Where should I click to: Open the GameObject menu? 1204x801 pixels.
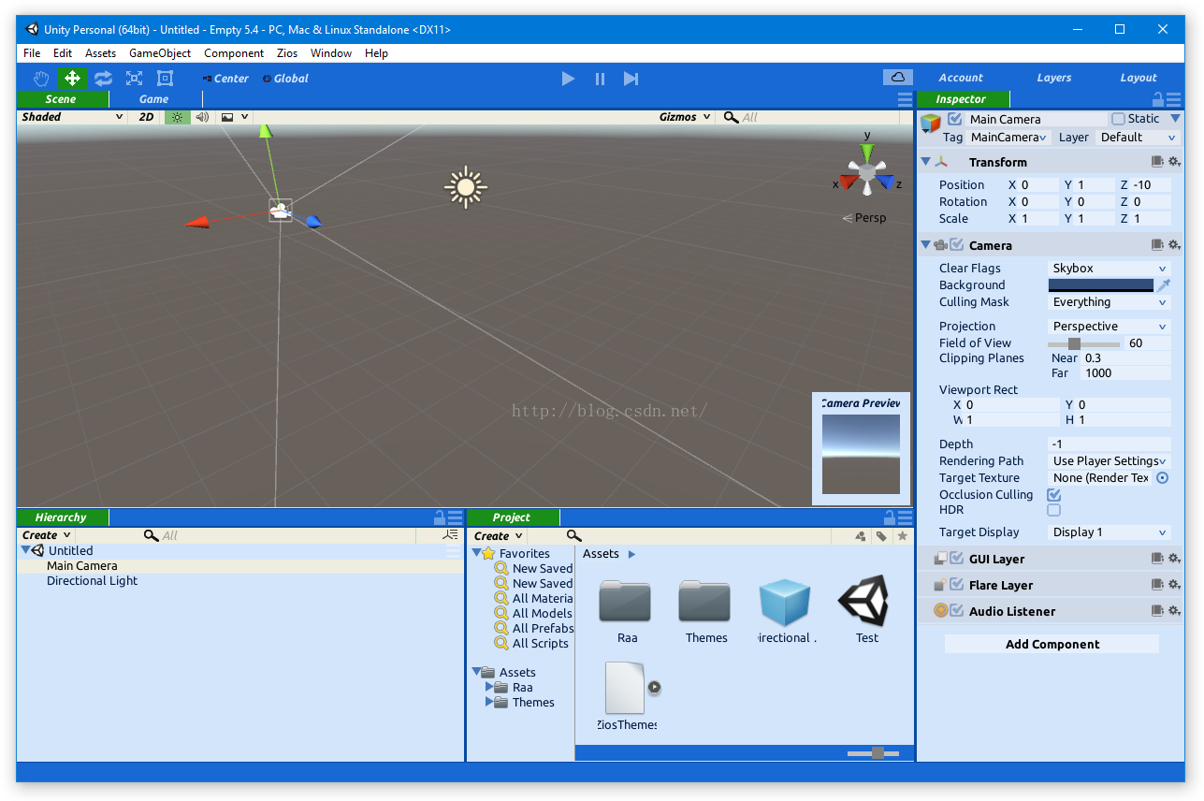160,53
